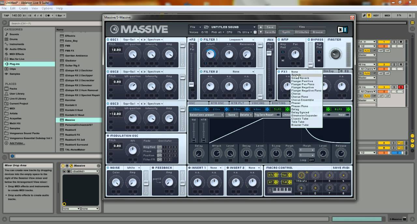Click Macro knob 5

[x=301, y=188]
